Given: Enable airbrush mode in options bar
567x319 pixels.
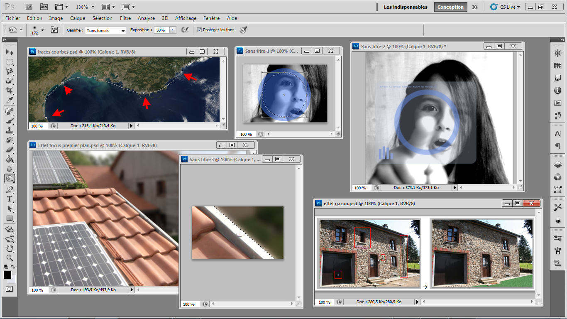Looking at the screenshot, I should (x=185, y=30).
